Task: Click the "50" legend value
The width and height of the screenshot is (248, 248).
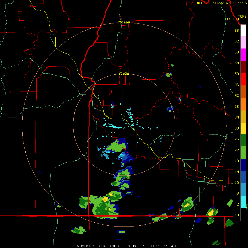Action: tap(237, 74)
